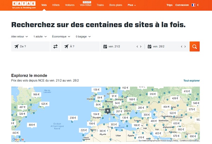Open the Tout explorer link

[192, 81]
